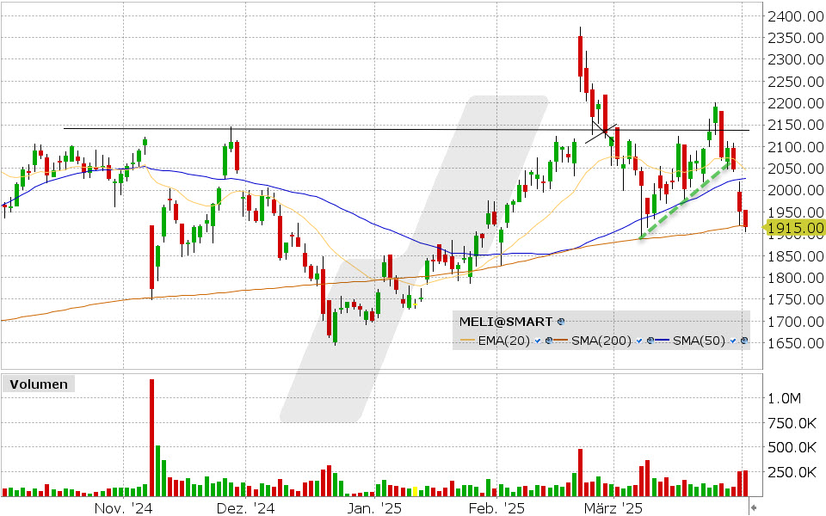
Task: Select the SMA(50) legend label
Action: click(x=699, y=341)
